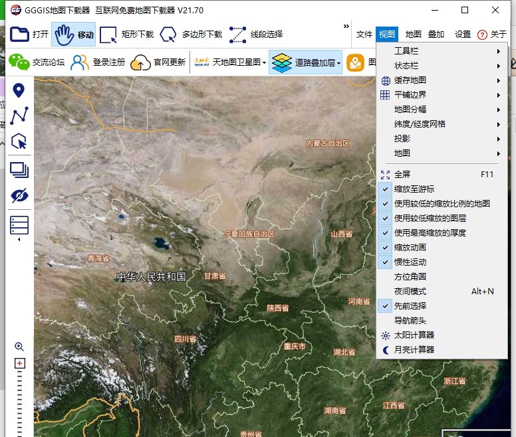
Task: Close the 视图 menu tab
Action: [x=387, y=34]
